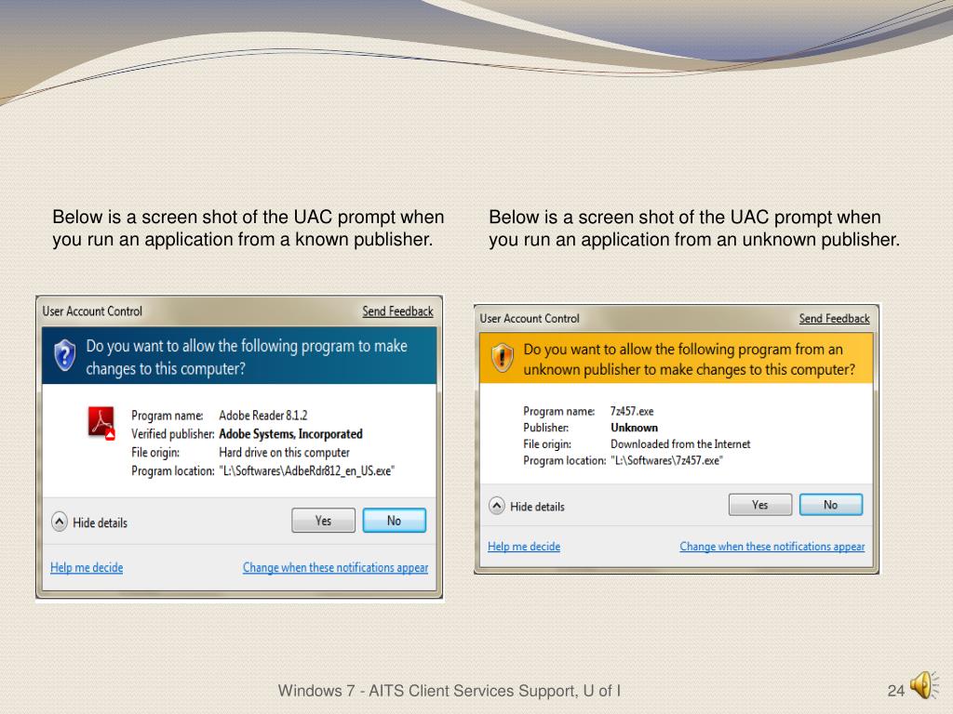Open notification settings link in 7z457 dialog
953x714 pixels.
[772, 547]
